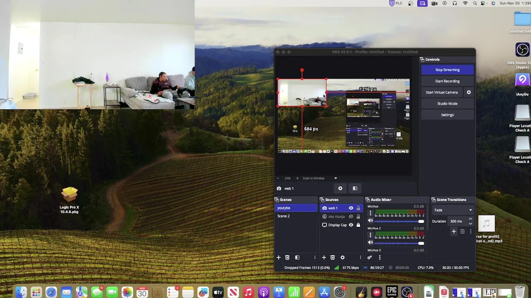Zoom out preview with minus icon
The image size is (531, 298).
278,178
